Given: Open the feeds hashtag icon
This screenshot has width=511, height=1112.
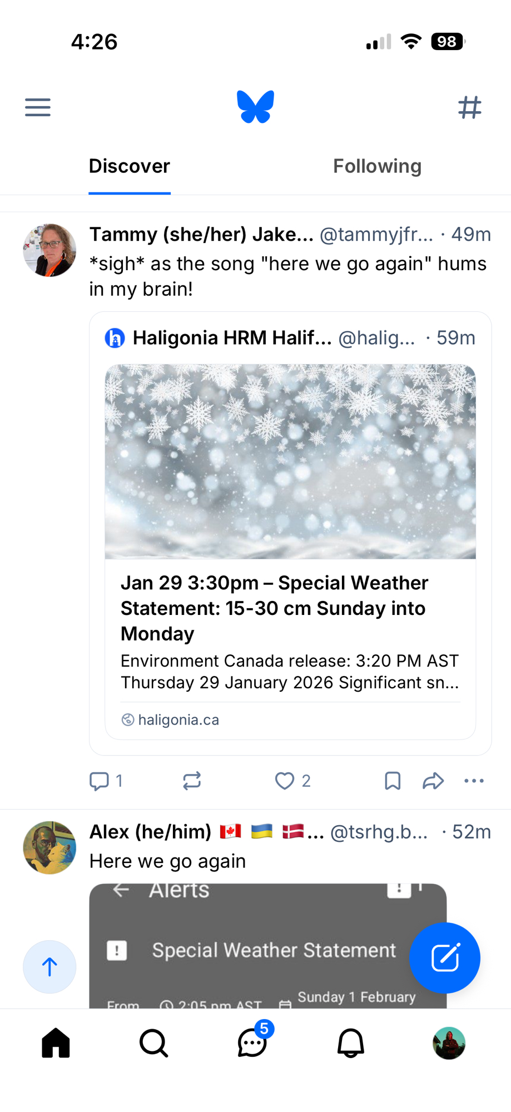Looking at the screenshot, I should 469,107.
